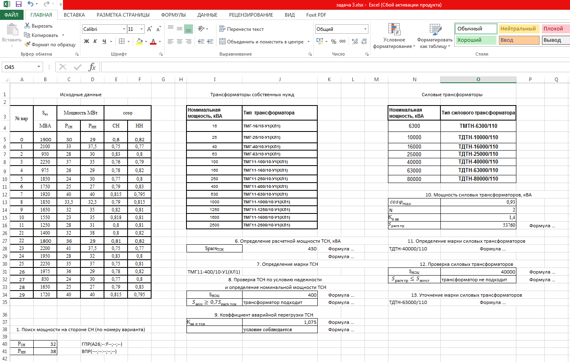Screen dimensions: 570x362
Task: Click Insert Function fx button
Action: (x=92, y=67)
